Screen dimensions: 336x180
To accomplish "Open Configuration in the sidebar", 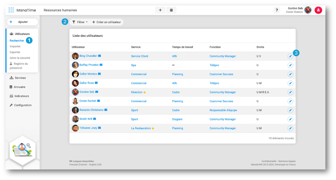I will 21,105.
